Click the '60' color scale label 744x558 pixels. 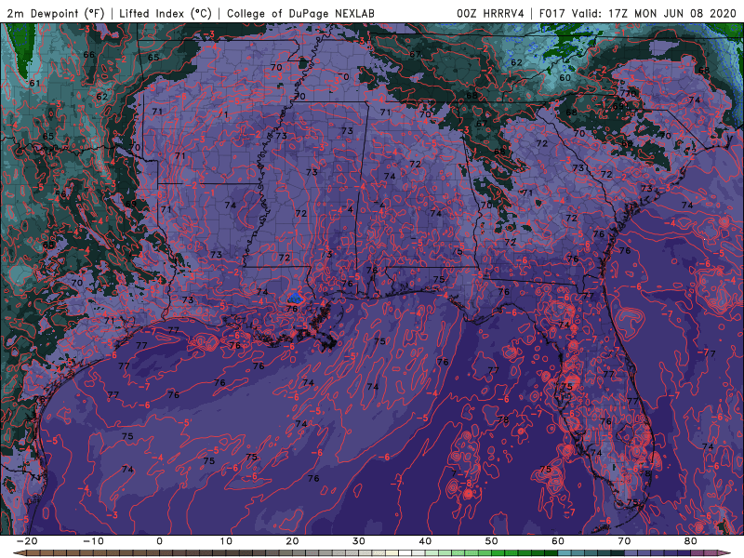click(x=558, y=541)
